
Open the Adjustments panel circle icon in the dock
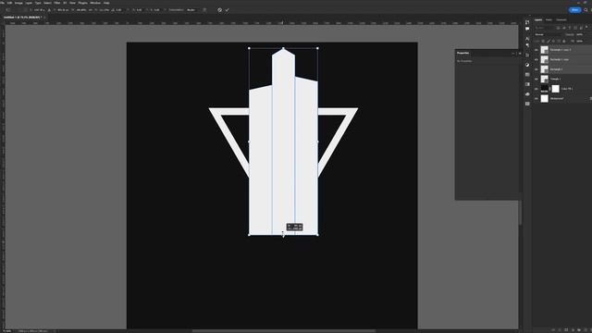tap(527, 65)
